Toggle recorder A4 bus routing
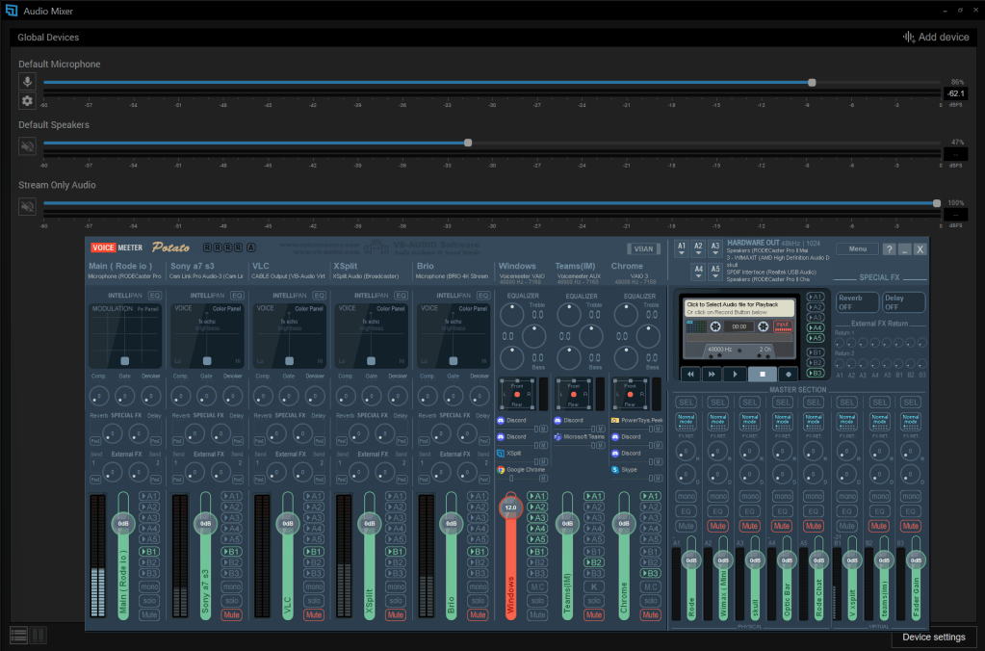The width and height of the screenshot is (985, 651). coord(815,327)
